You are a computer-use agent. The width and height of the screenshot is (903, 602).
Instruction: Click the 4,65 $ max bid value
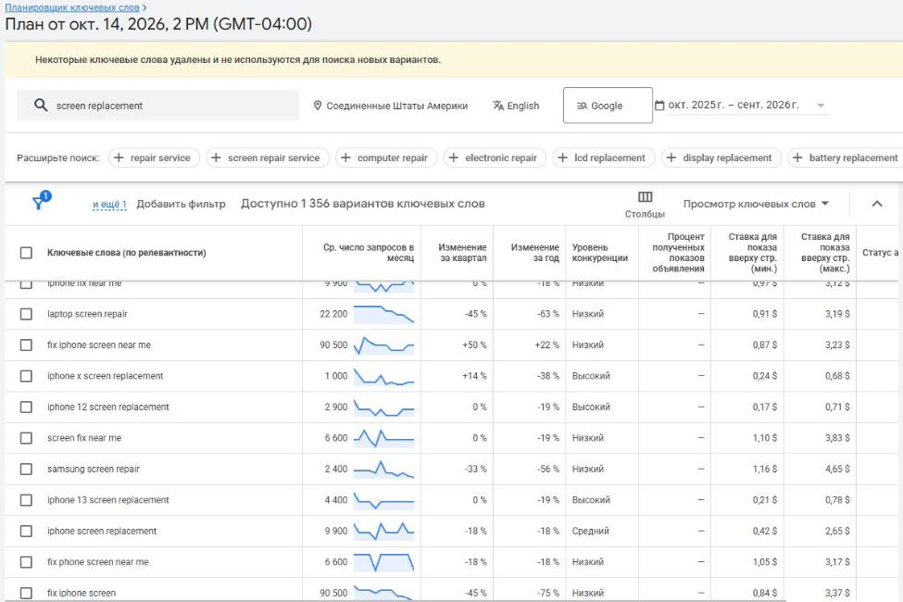836,469
